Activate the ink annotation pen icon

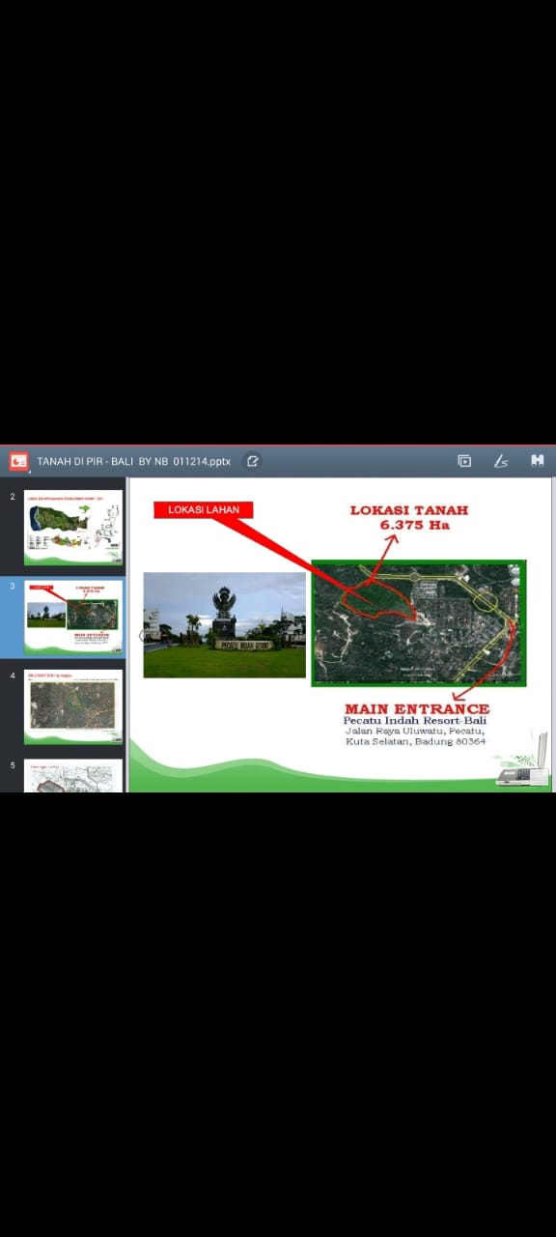(x=501, y=461)
